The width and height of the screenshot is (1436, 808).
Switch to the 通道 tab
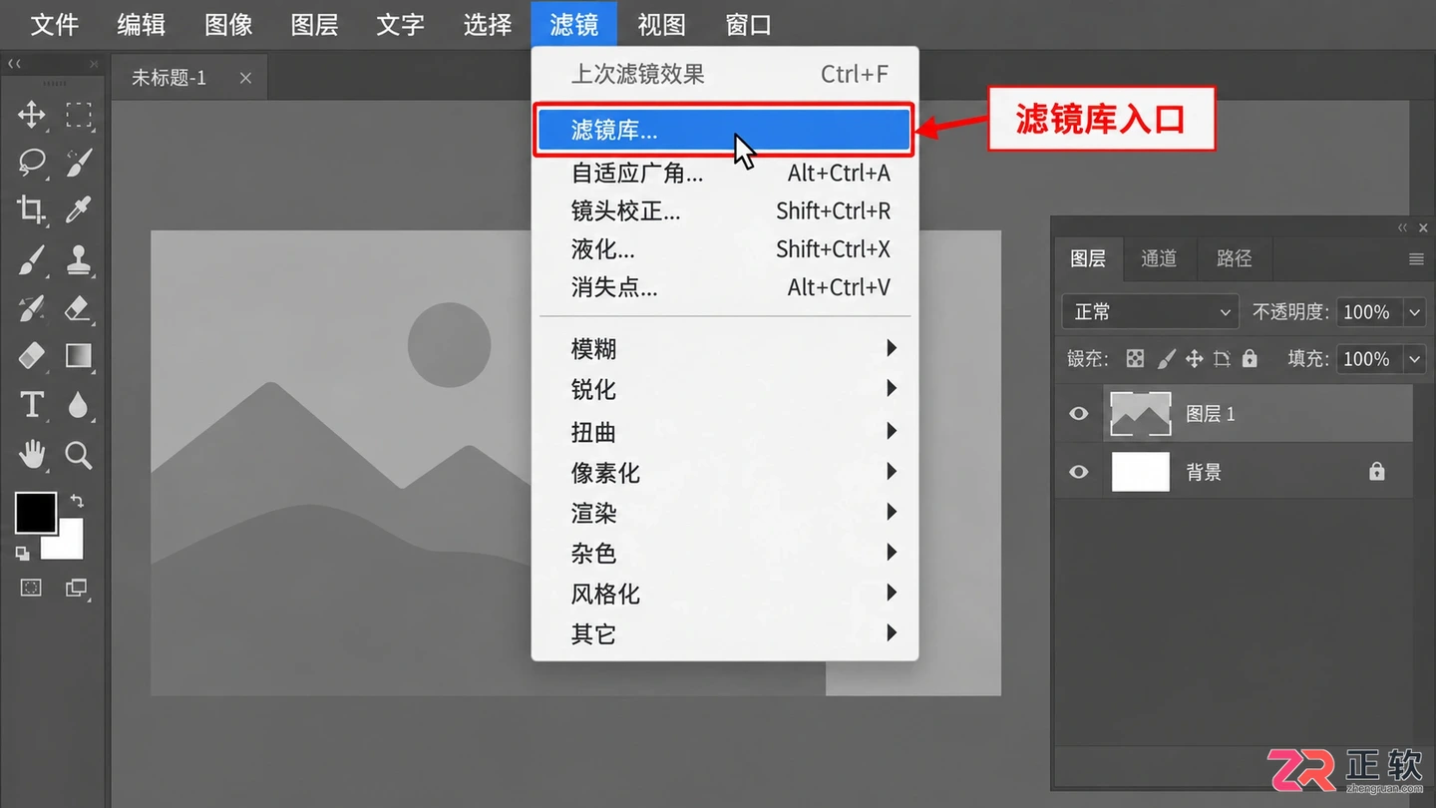pos(1159,258)
